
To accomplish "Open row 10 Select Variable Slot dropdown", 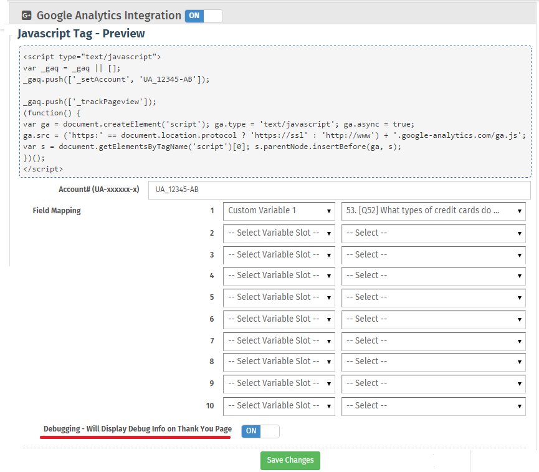I will tap(279, 407).
